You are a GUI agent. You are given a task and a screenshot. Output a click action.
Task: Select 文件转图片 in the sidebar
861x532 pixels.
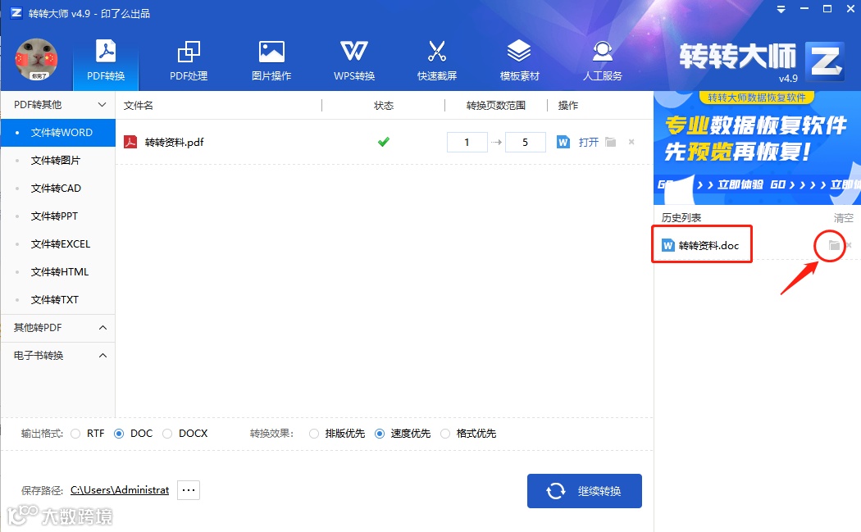point(57,161)
